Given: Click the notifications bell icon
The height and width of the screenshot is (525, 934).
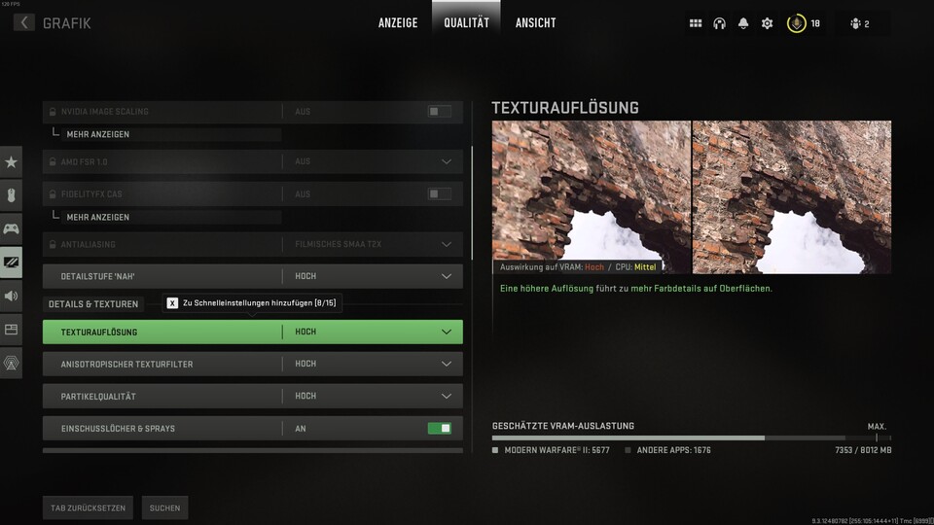Looking at the screenshot, I should click(x=743, y=23).
